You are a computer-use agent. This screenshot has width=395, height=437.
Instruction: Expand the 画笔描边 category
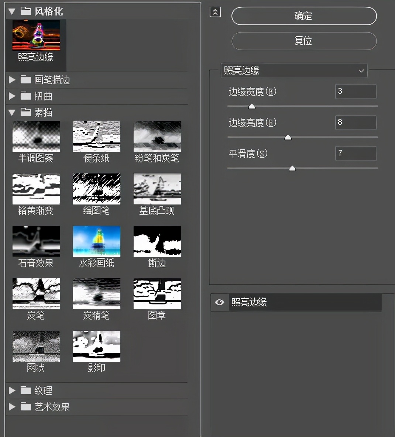pos(11,80)
